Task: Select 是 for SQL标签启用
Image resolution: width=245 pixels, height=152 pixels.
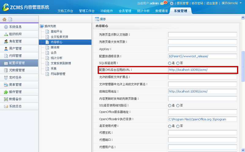Action: (x=170, y=63)
